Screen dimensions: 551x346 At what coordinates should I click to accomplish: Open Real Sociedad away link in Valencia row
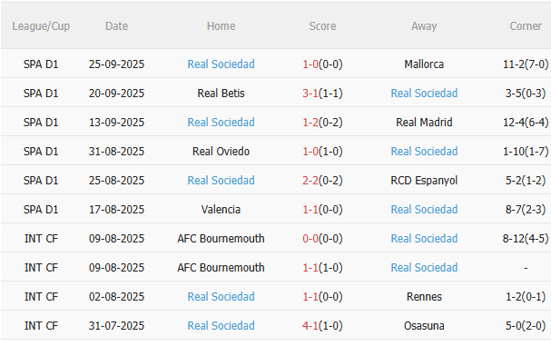pos(424,209)
